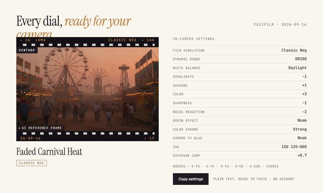
Task: Click the 'Daylight' value
Action: click(298, 68)
